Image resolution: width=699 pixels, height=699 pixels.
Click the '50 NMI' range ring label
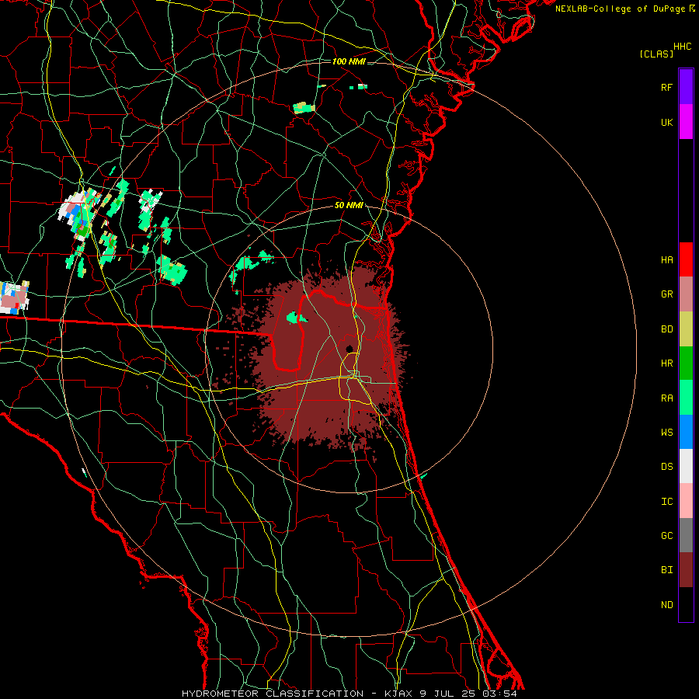point(349,205)
